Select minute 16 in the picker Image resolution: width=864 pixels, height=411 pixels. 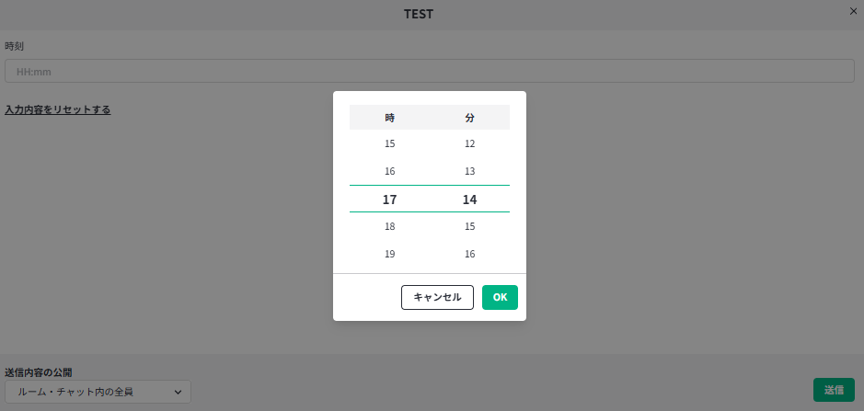469,254
